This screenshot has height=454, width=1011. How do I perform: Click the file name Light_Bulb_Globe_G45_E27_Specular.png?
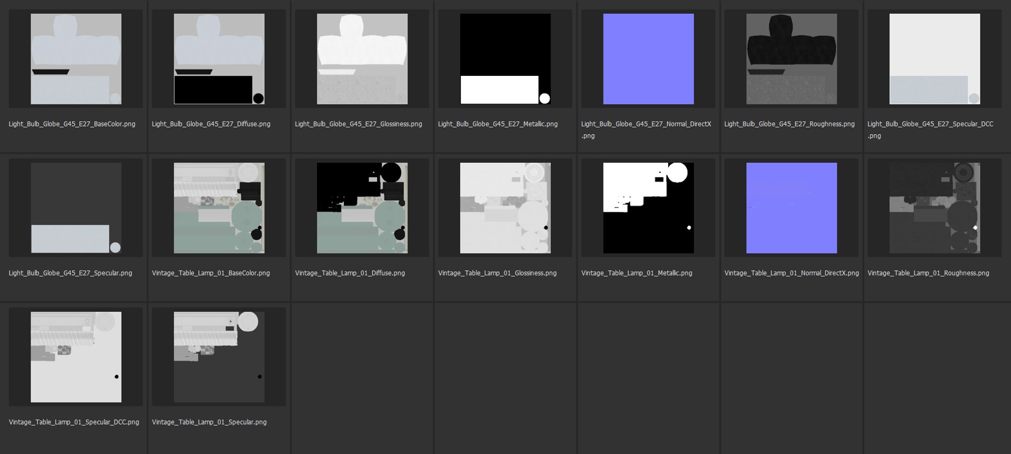point(71,273)
